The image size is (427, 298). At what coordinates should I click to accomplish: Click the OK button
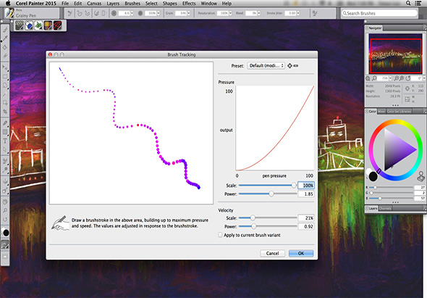point(301,253)
